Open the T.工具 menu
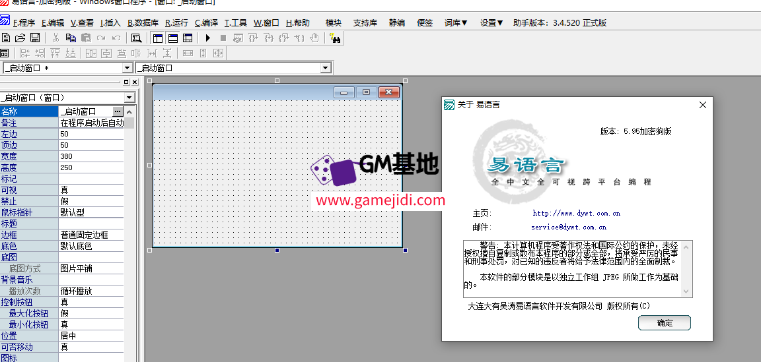This screenshot has width=761, height=362. tap(236, 23)
